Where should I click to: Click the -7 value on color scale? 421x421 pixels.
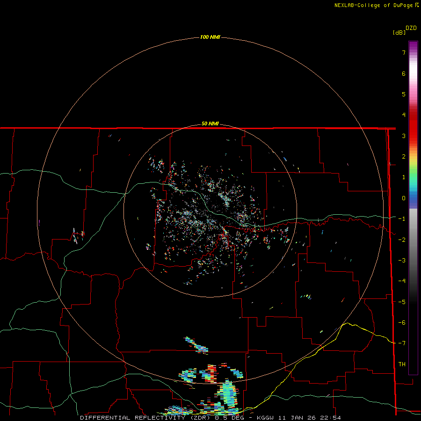coord(402,343)
